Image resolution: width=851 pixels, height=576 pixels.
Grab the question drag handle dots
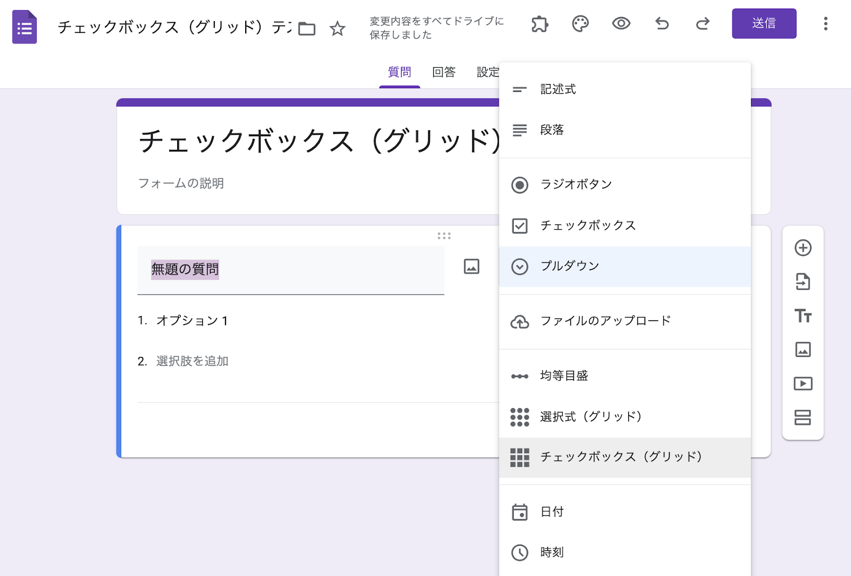tap(444, 236)
